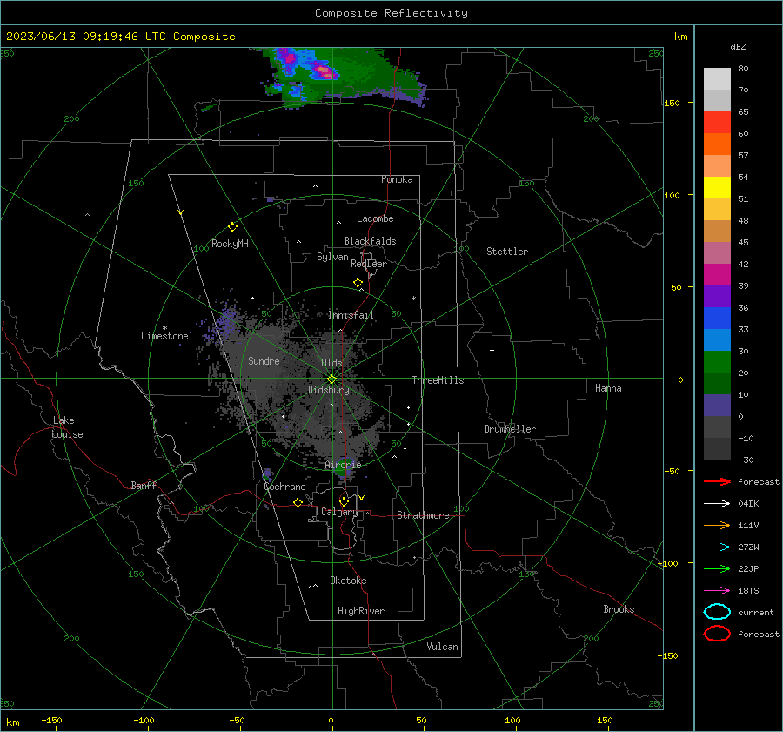Click the yellow diamond marker above Calgary
Image resolution: width=783 pixels, height=732 pixels.
tap(344, 501)
